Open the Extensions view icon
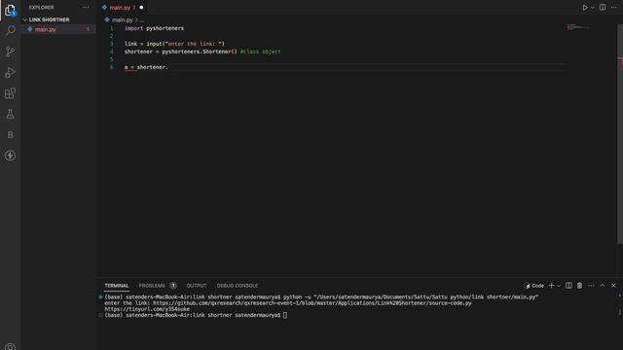The width and height of the screenshot is (623, 350). click(10, 93)
